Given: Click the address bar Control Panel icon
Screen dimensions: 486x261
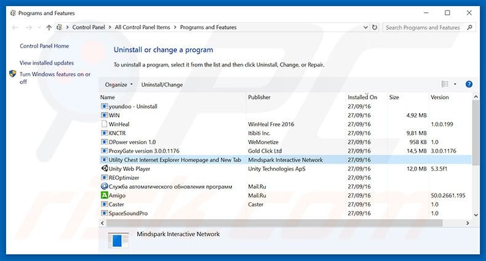Looking at the screenshot, I should pyautogui.click(x=59, y=27).
